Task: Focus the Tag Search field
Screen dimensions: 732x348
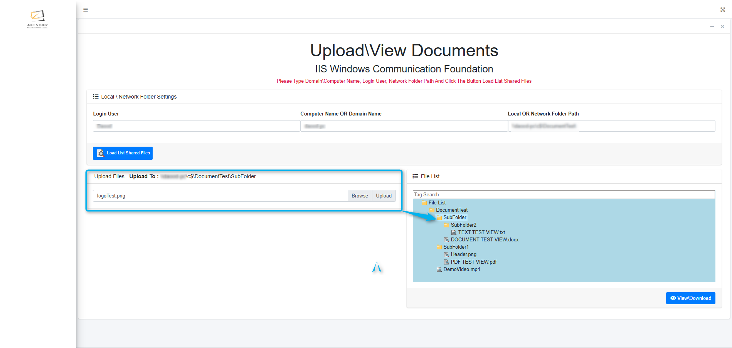Action: pos(564,195)
